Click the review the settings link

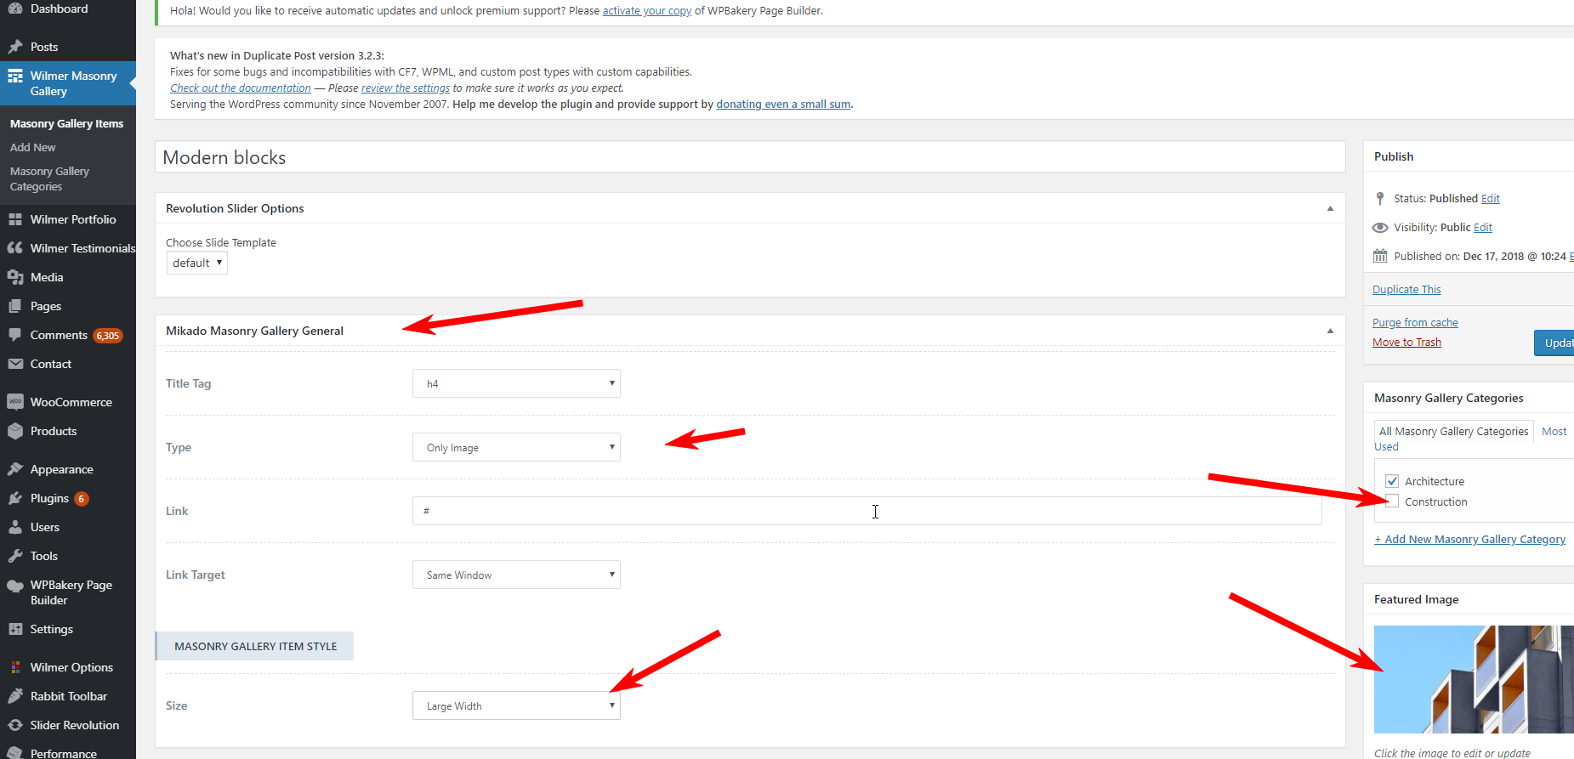[406, 88]
